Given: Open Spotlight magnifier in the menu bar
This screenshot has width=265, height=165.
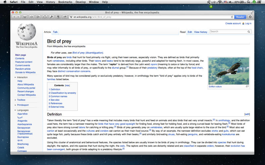Looking at the screenshot, I should tap(248, 2).
